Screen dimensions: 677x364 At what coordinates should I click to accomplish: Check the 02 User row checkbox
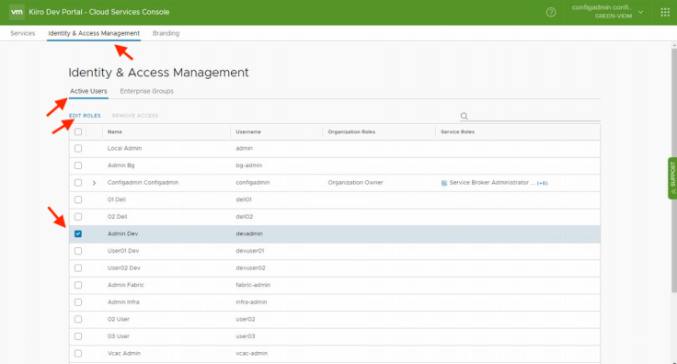pos(78,319)
